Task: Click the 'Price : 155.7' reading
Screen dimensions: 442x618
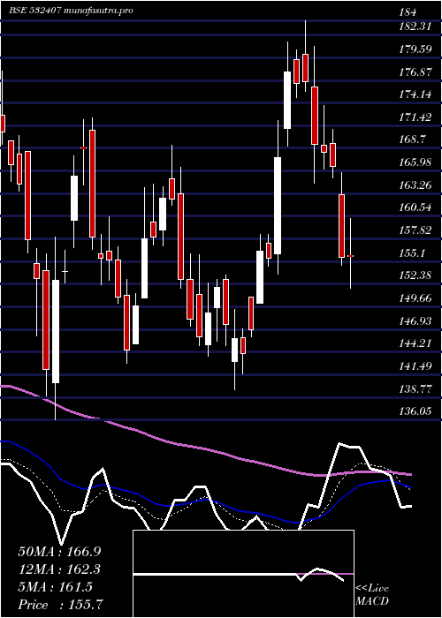Action: 61,605
